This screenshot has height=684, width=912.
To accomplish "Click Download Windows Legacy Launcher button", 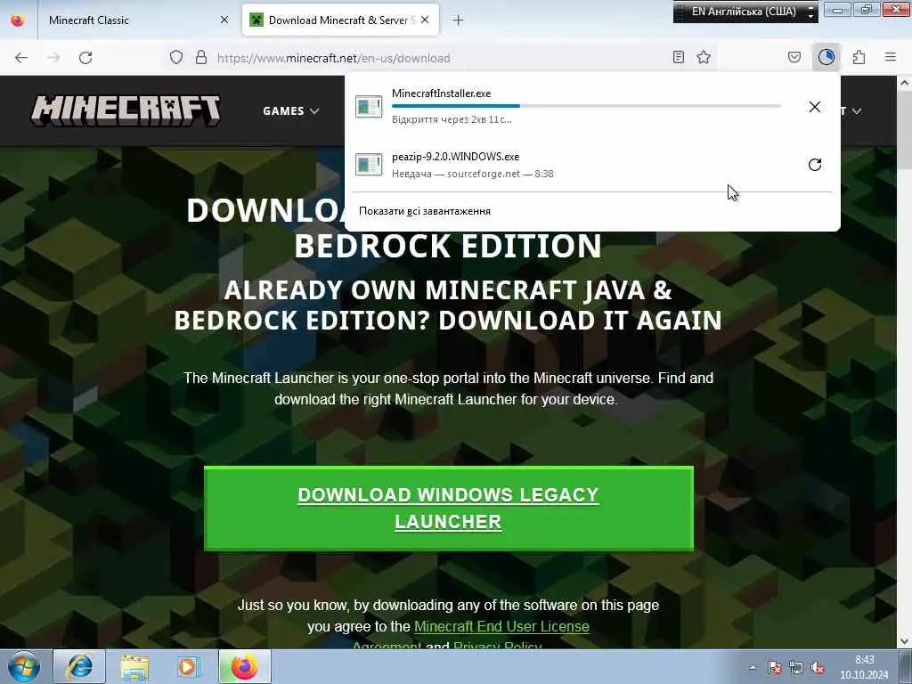I will point(449,509).
